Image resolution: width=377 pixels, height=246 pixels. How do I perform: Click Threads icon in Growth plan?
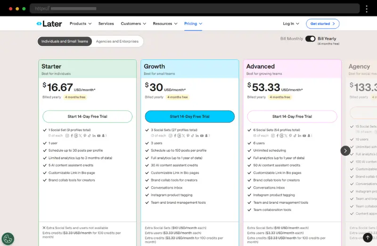click(179, 136)
